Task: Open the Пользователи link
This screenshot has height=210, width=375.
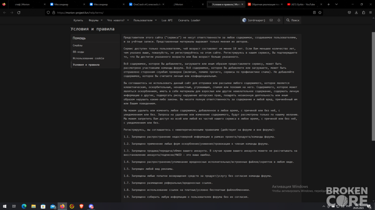Action: [x=143, y=20]
